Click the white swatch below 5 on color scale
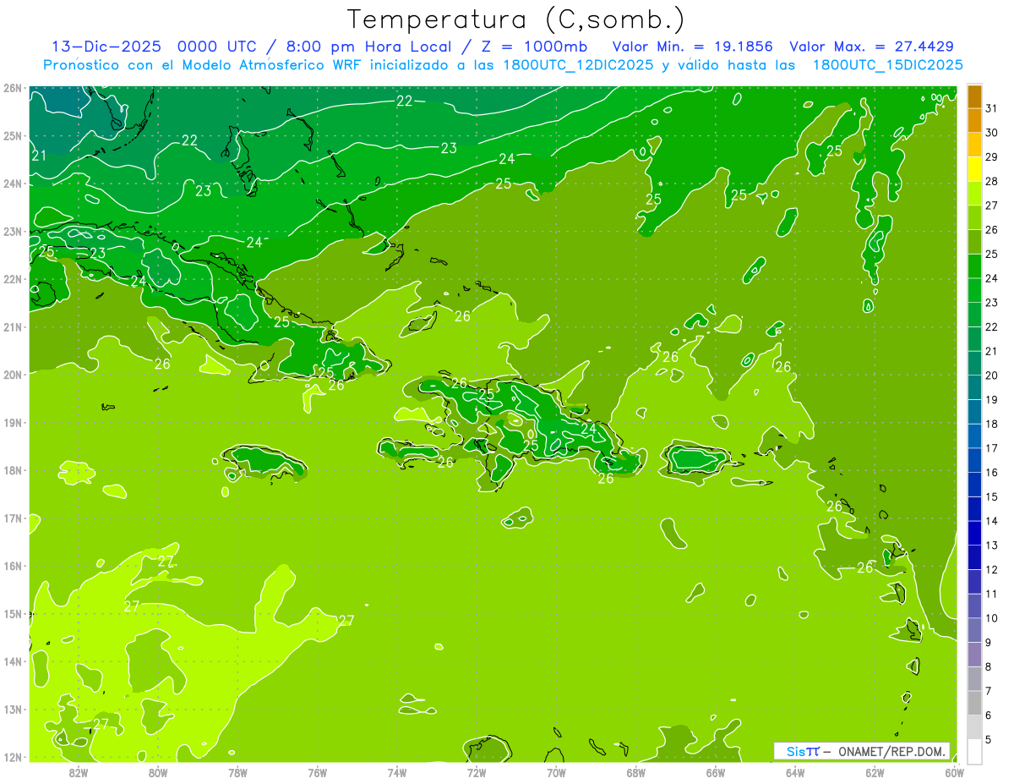 tap(974, 751)
